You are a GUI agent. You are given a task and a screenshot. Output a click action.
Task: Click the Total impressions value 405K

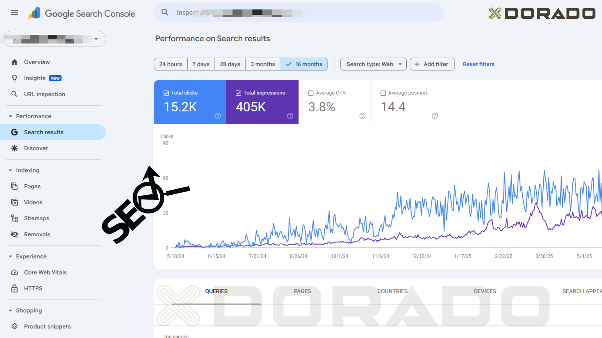251,107
